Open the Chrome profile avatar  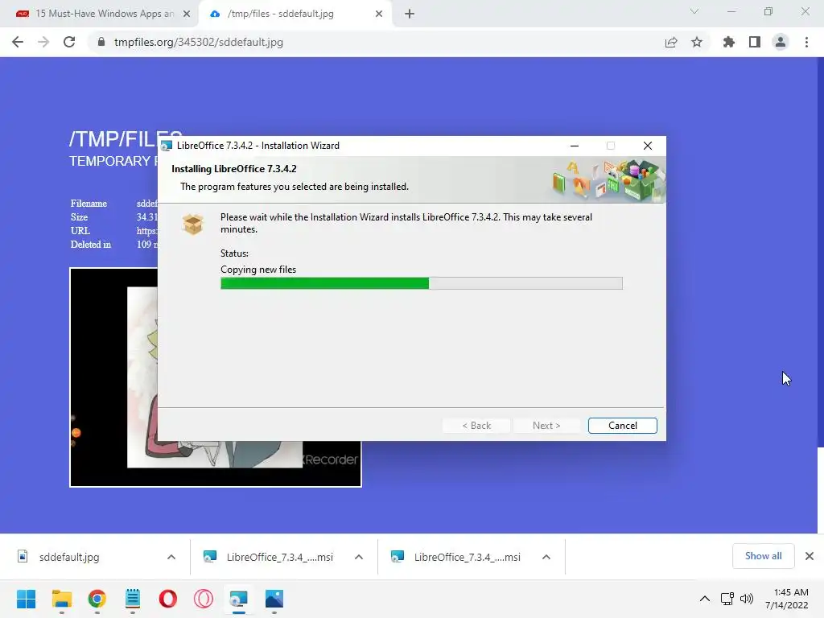(781, 42)
